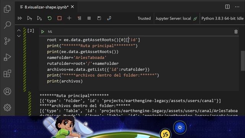Move the cell down

(x=19, y=36)
